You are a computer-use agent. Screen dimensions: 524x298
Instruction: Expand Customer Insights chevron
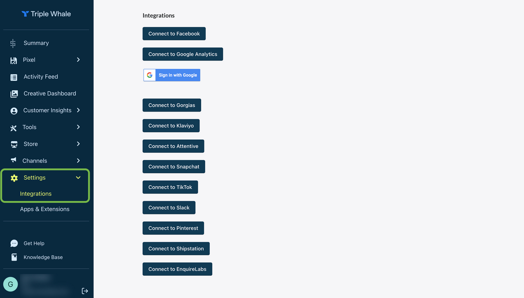(x=78, y=110)
